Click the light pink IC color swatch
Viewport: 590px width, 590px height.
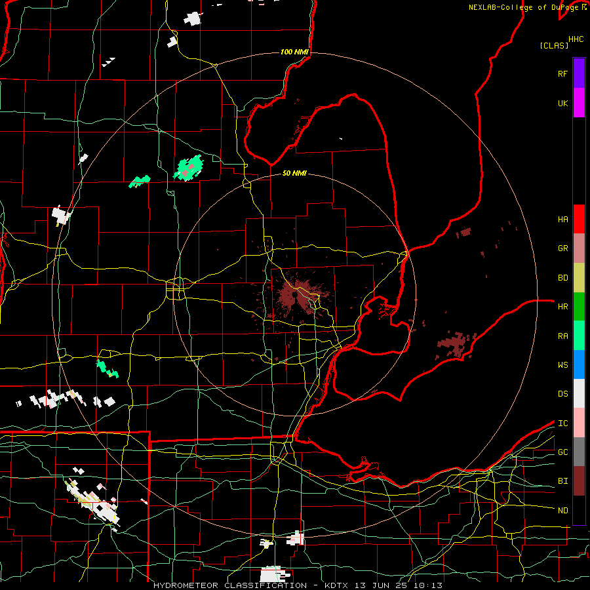pyautogui.click(x=579, y=423)
